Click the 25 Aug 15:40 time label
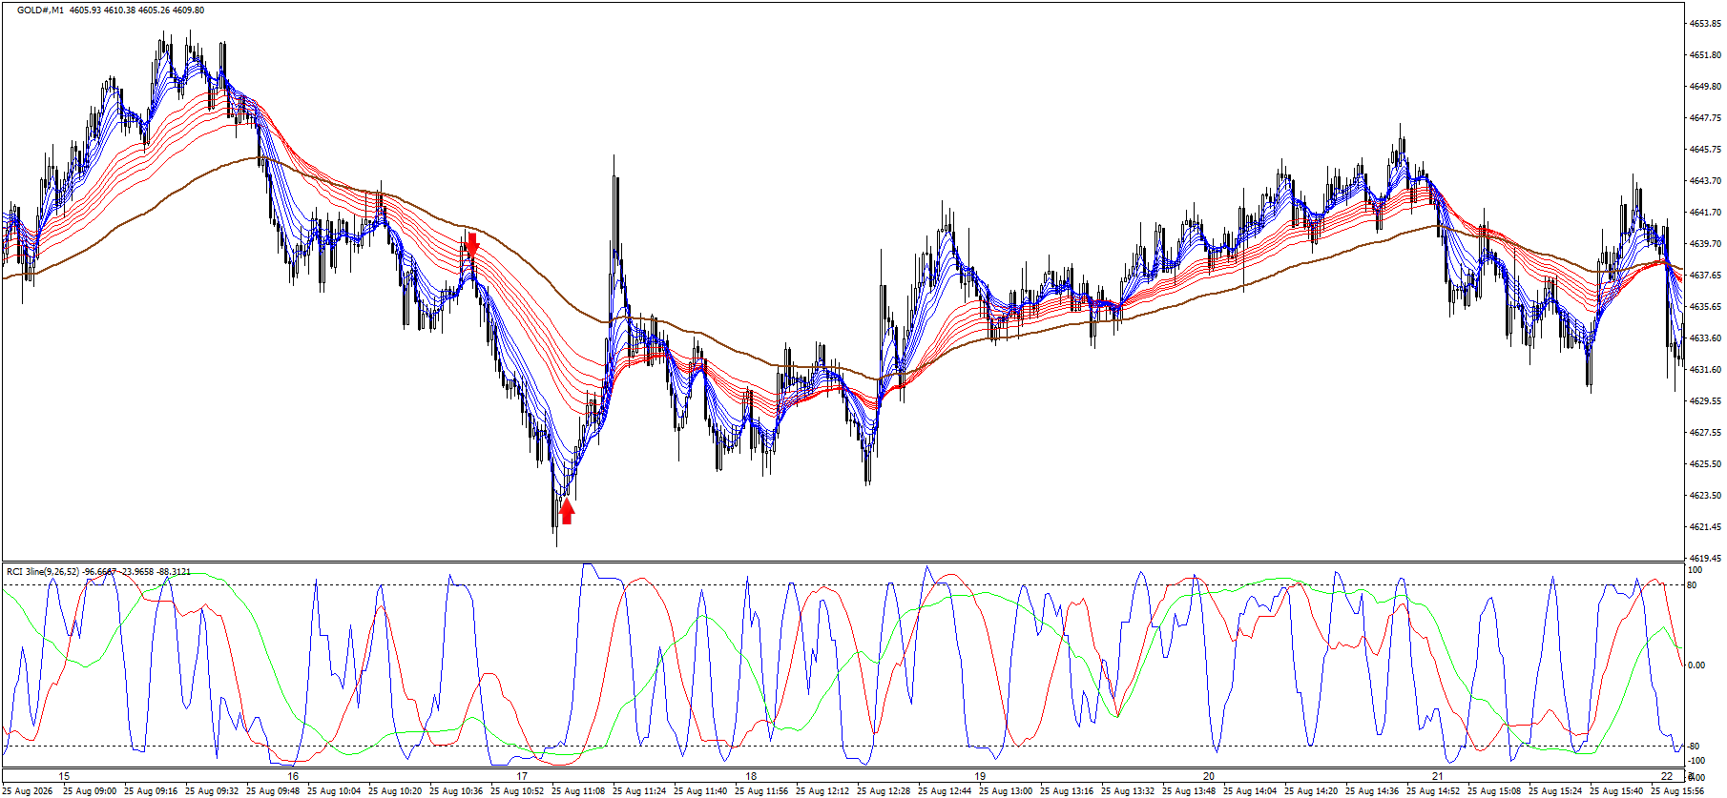This screenshot has height=798, width=1727. coord(1617,791)
